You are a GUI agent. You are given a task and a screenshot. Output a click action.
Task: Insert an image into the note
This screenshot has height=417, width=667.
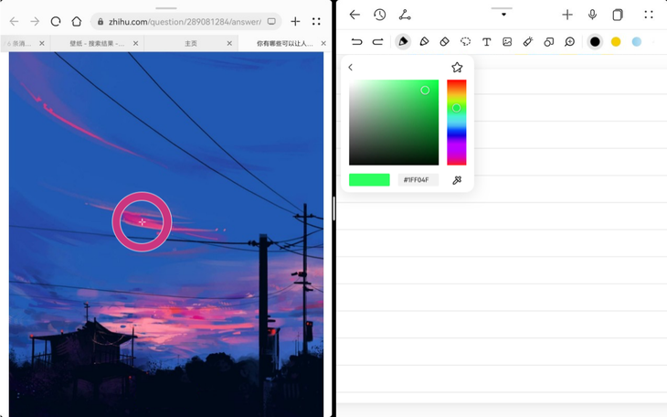[507, 42]
